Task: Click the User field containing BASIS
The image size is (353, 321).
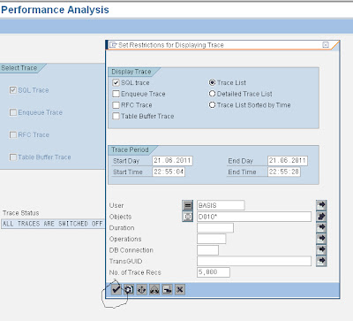Action: [x=221, y=205]
